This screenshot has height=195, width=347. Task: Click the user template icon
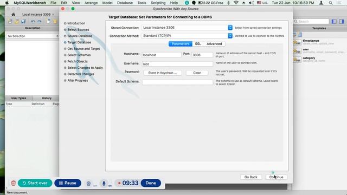click(x=297, y=50)
